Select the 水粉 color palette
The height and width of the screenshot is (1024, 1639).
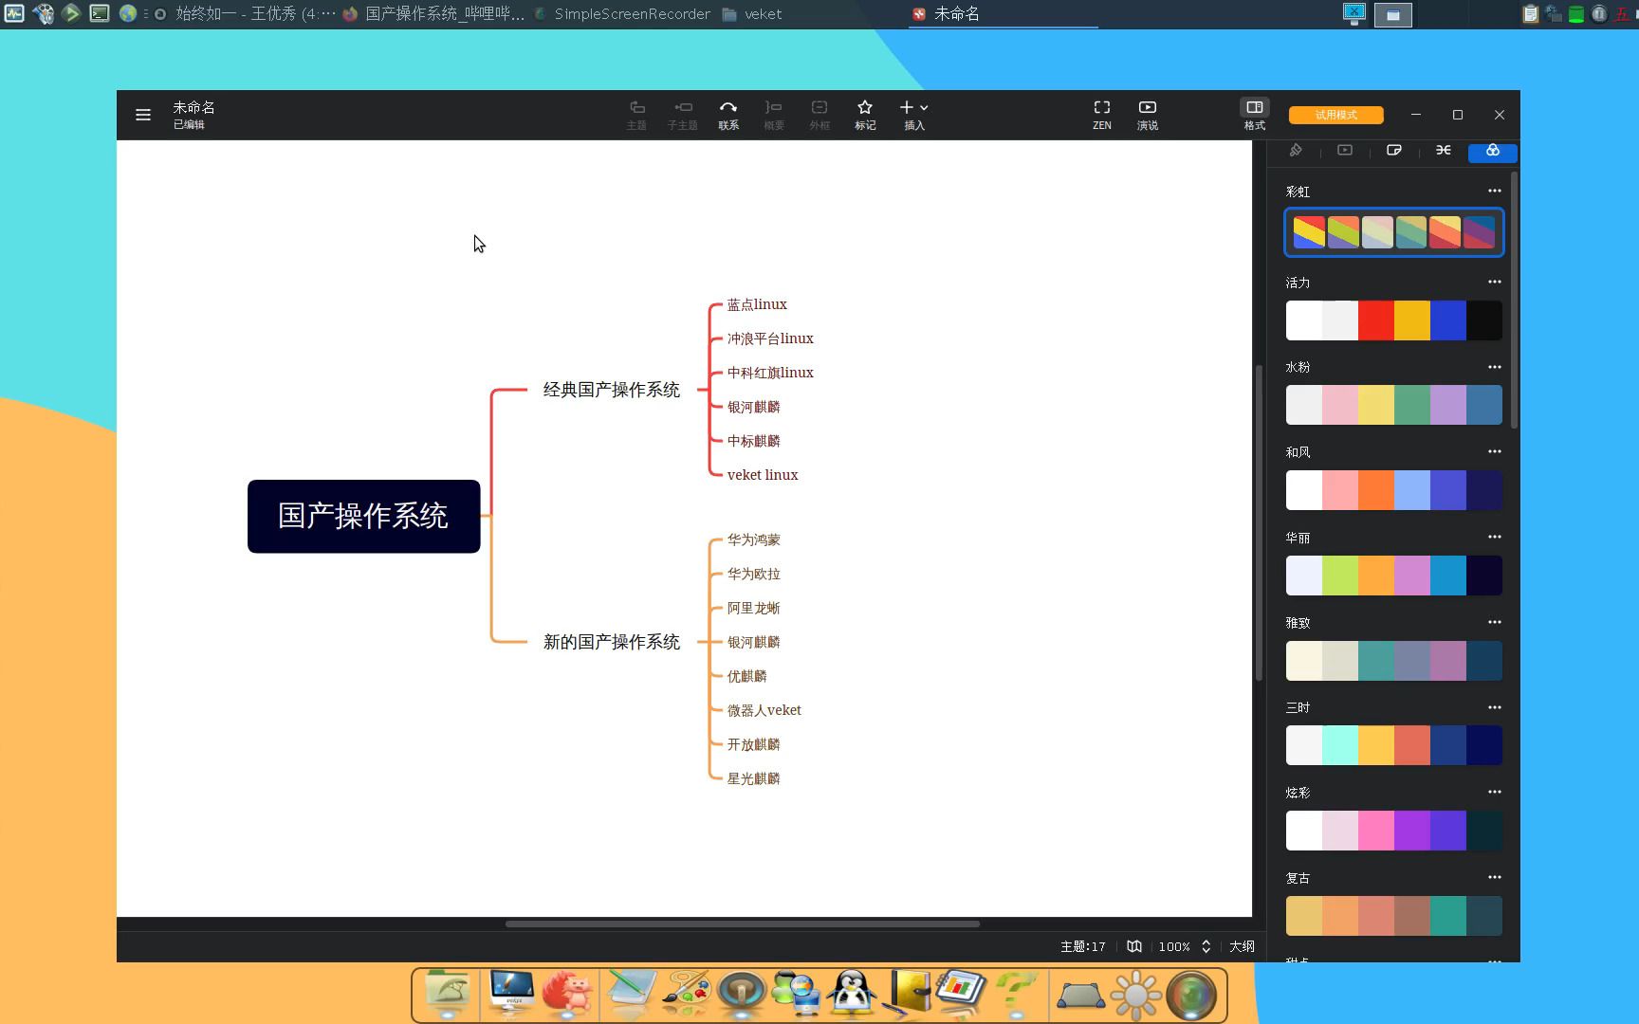[1394, 405]
